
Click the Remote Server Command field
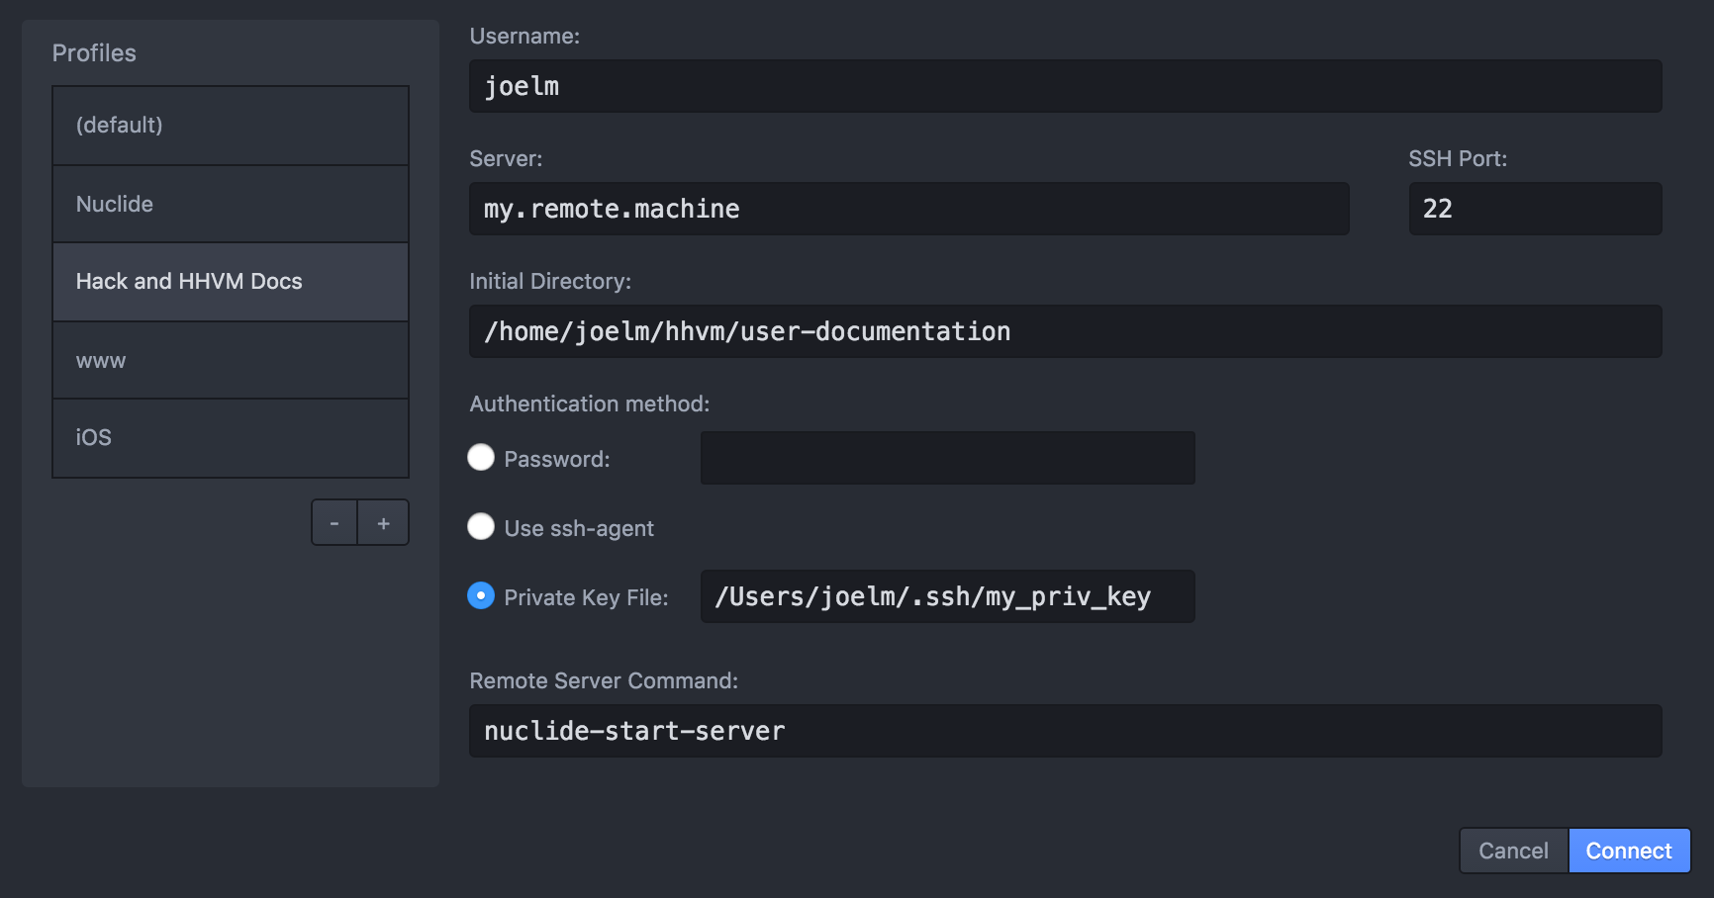point(1065,731)
